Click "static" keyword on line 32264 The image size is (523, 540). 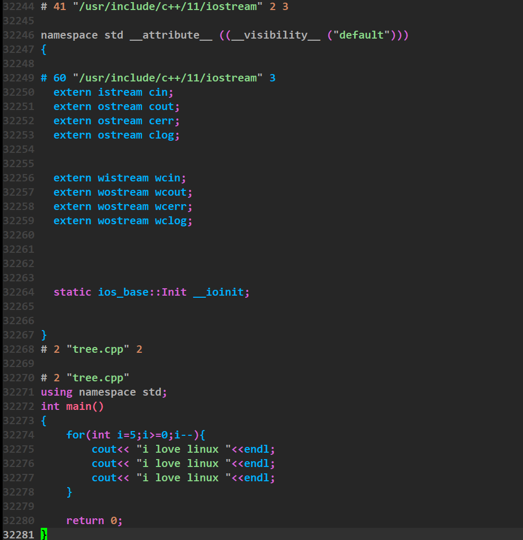point(73,292)
